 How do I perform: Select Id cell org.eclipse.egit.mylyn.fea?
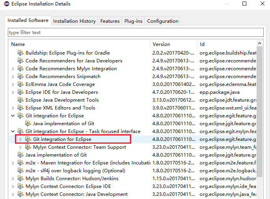(228, 131)
